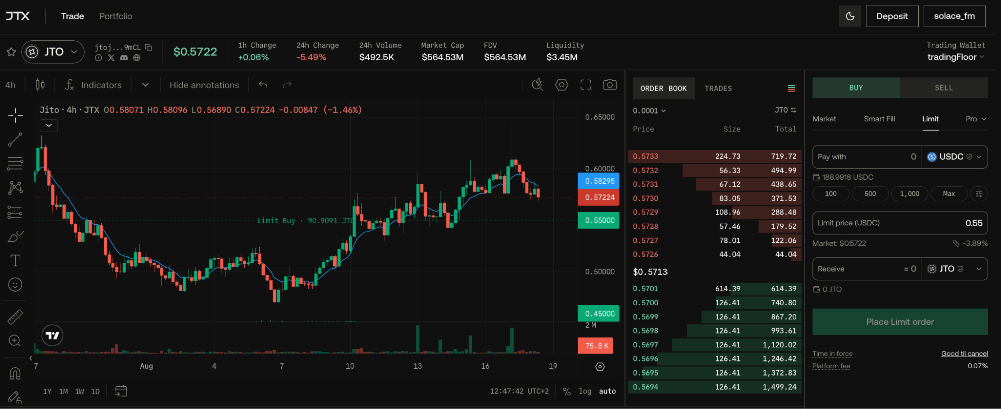
Task: Open JTO token Discord link
Action: pos(124,58)
